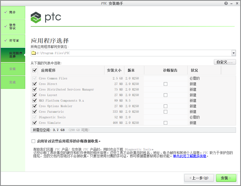Enable diagnostic data collection checkbox

click(x=33, y=141)
